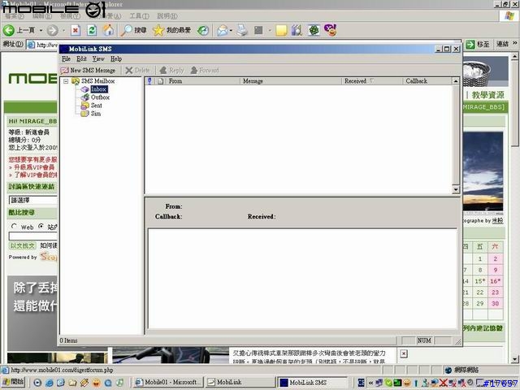Screen dimensions: 520x390
Task: Open New SMS Message in MobiLink SMS
Action: click(89, 71)
